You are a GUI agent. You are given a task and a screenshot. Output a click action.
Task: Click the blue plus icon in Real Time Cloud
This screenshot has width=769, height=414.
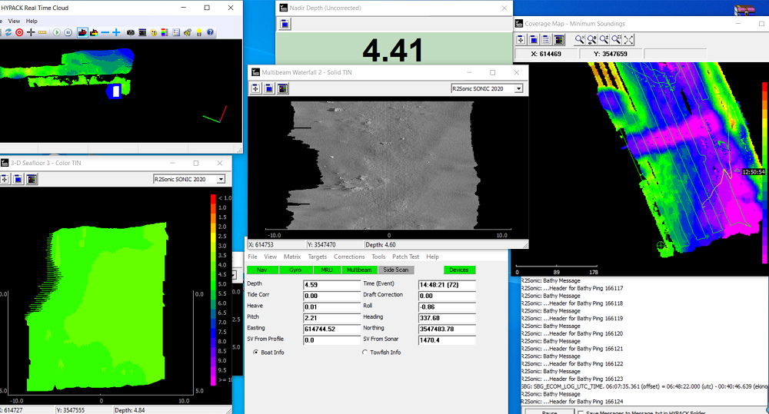[x=116, y=32]
